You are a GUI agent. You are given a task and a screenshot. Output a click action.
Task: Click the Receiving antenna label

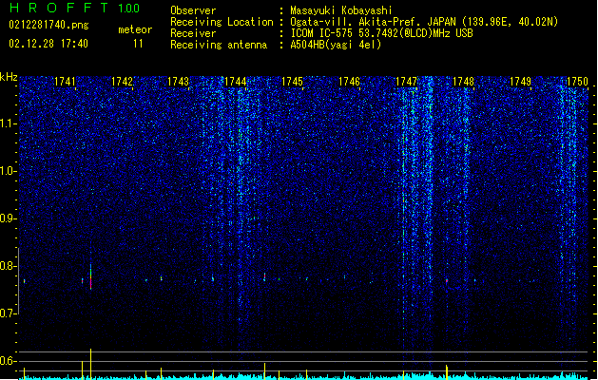[x=219, y=45]
